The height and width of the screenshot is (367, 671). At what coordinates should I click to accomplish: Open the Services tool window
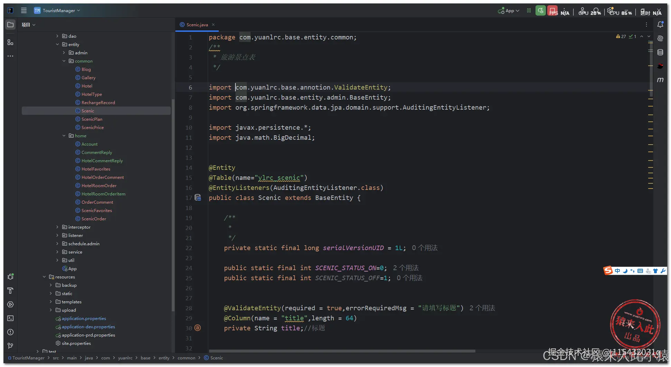(10, 304)
